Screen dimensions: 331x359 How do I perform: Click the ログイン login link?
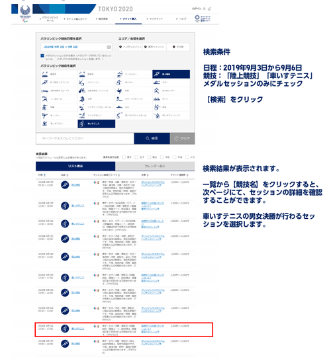point(197,9)
